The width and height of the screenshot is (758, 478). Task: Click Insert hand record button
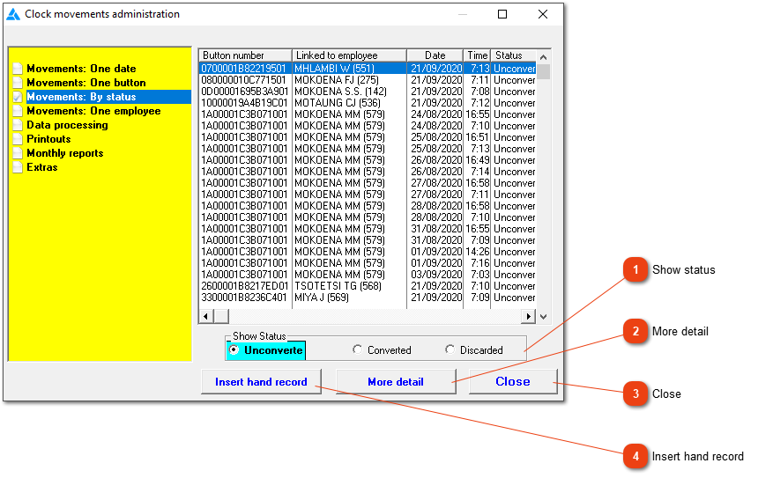[261, 381]
